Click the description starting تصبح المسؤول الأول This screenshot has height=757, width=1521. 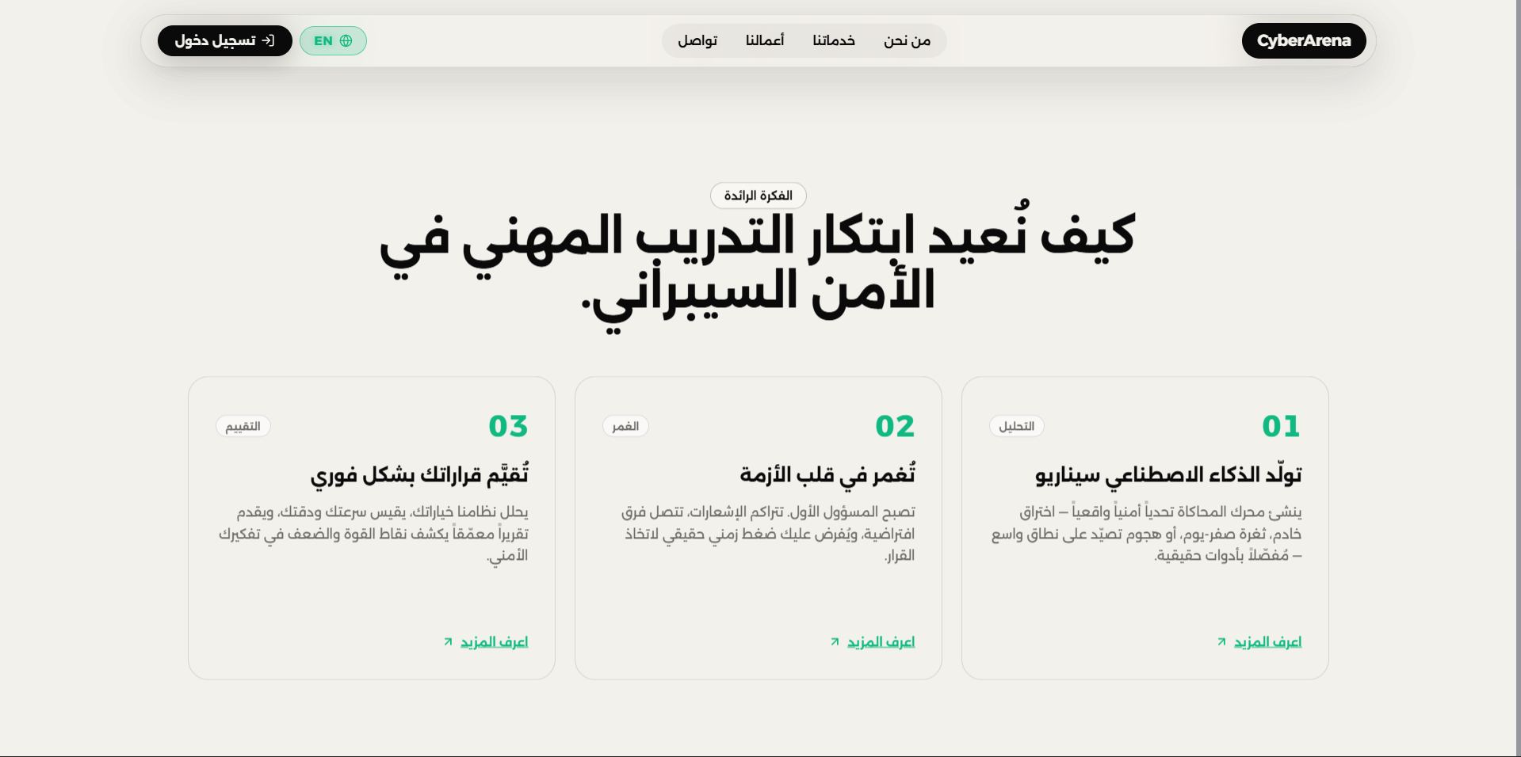(768, 534)
